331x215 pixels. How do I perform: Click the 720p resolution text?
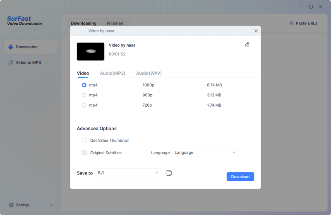(147, 105)
